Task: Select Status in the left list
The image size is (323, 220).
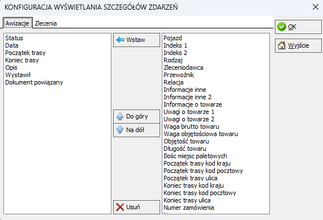Action: coord(14,38)
